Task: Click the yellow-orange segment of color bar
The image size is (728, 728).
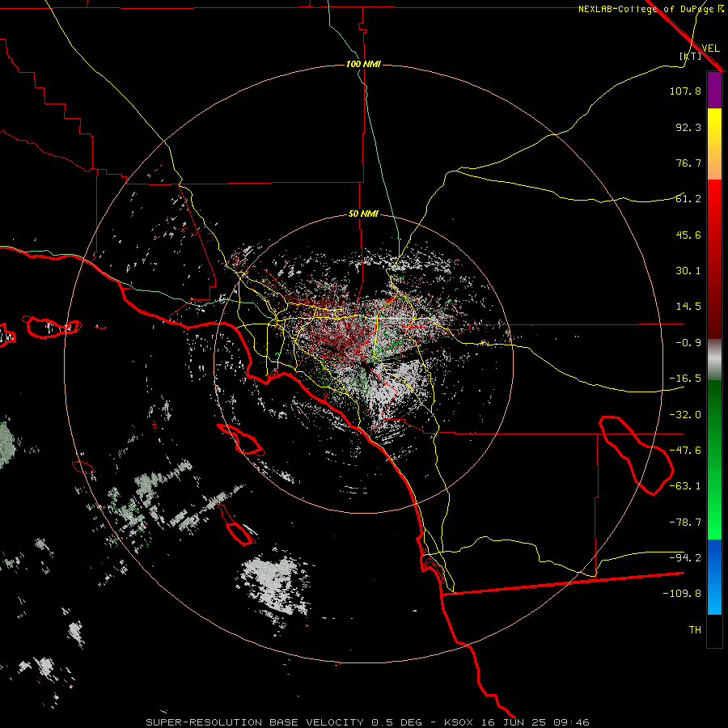Action: click(x=714, y=144)
